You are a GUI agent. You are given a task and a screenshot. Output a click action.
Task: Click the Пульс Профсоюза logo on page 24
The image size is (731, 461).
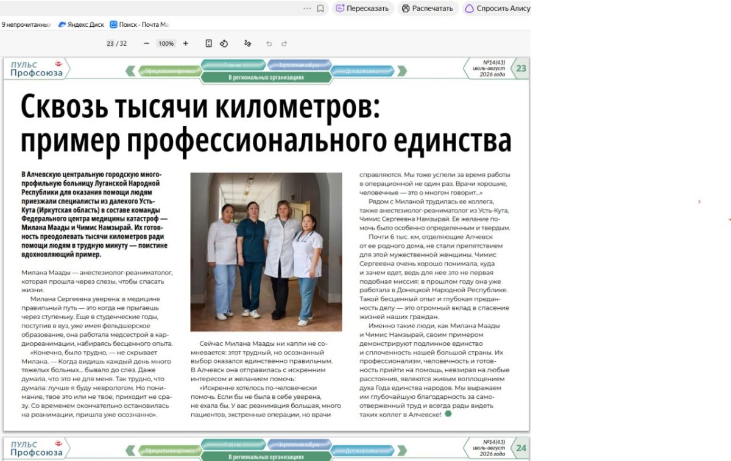[x=37, y=448]
